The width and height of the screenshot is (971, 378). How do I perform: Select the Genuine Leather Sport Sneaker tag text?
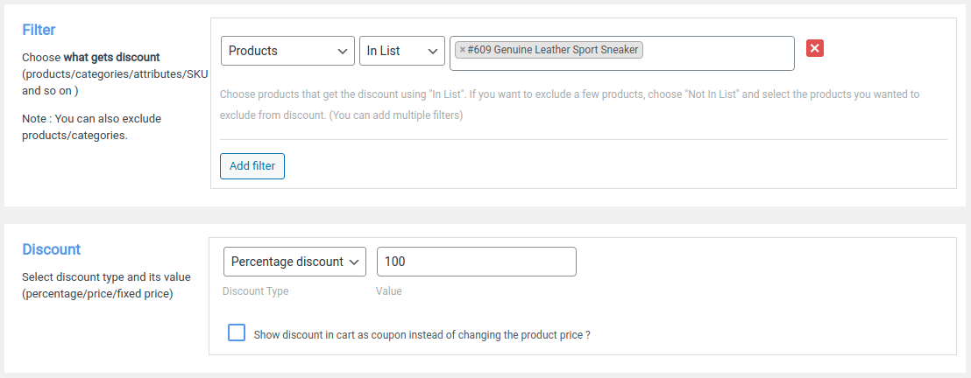[x=553, y=51]
